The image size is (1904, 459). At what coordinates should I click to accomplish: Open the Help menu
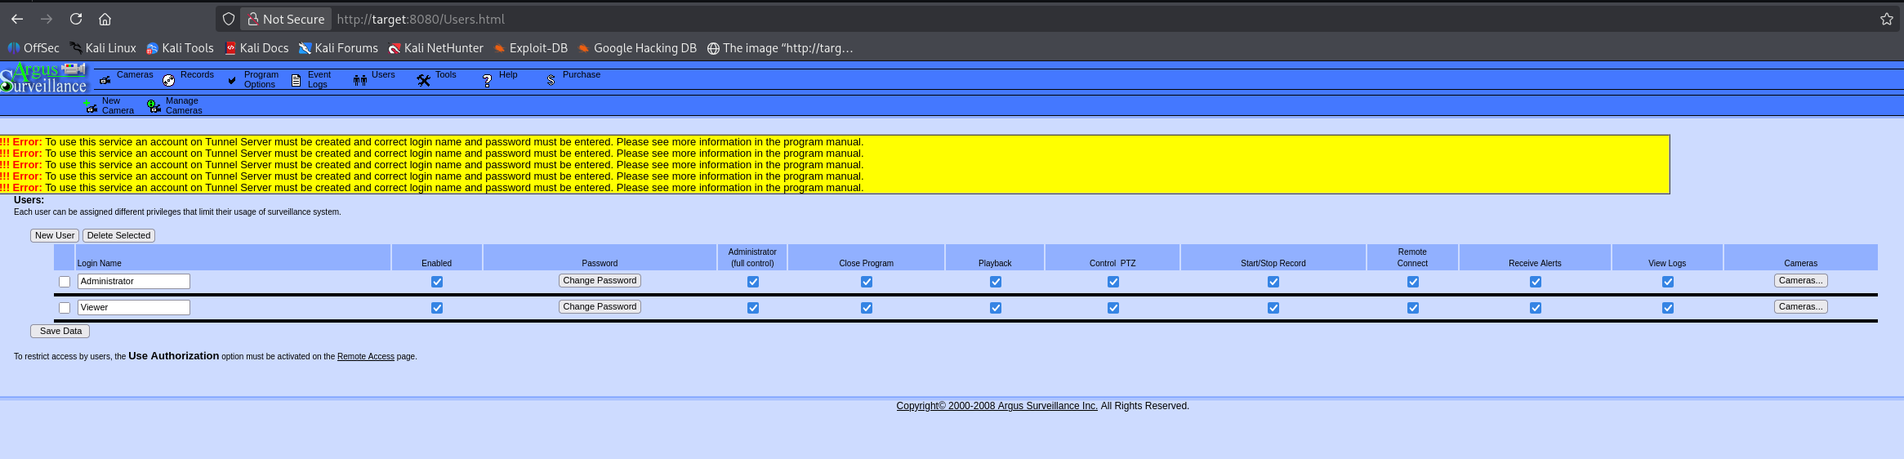pos(508,74)
